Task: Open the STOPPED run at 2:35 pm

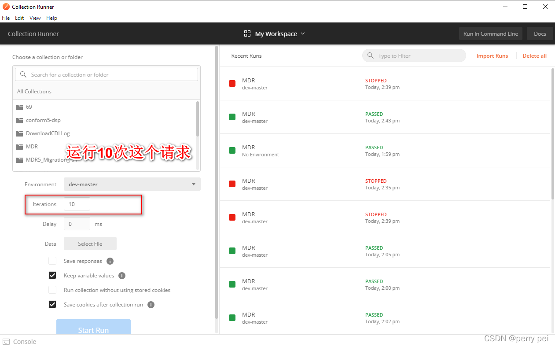Action: point(385,184)
